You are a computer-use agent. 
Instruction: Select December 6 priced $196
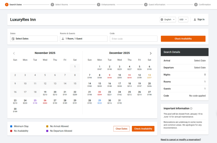149,68
